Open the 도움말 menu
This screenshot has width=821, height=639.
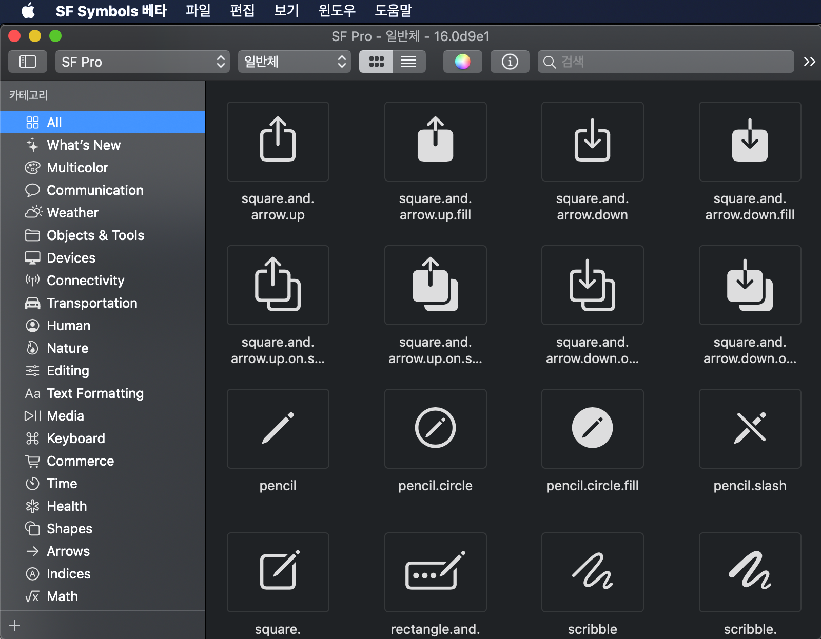(393, 10)
